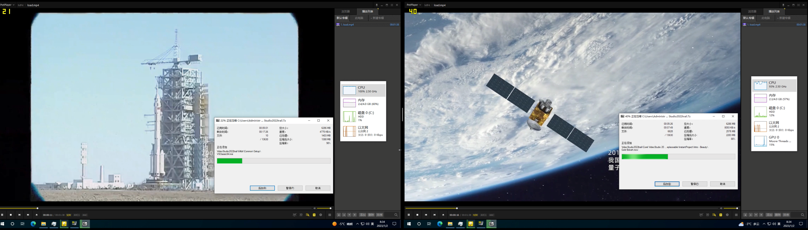Expand the tray chevron next to -5°C 晴朗
808x230 pixels.
pos(357,224)
